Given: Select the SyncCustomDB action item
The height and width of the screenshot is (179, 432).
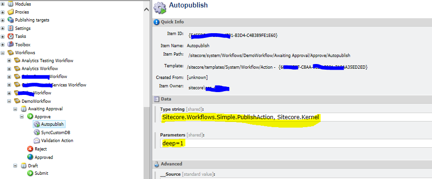Looking at the screenshot, I should tap(55, 133).
